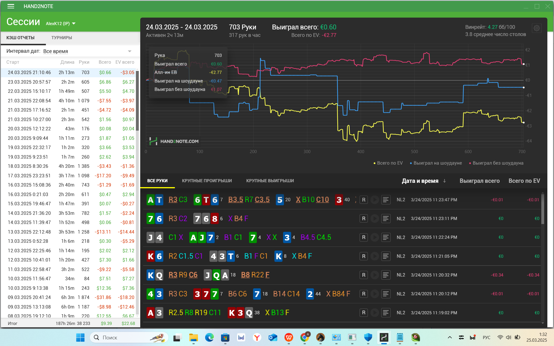The height and width of the screenshot is (346, 554).
Task: Toggle Всего по EV line in chart legend
Action: point(388,163)
